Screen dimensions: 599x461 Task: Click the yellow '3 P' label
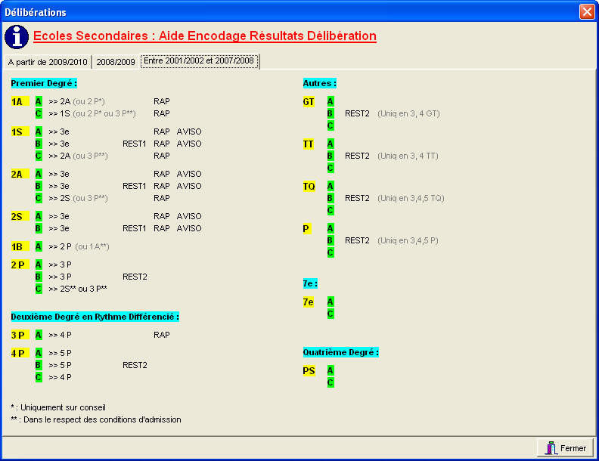coord(20,335)
